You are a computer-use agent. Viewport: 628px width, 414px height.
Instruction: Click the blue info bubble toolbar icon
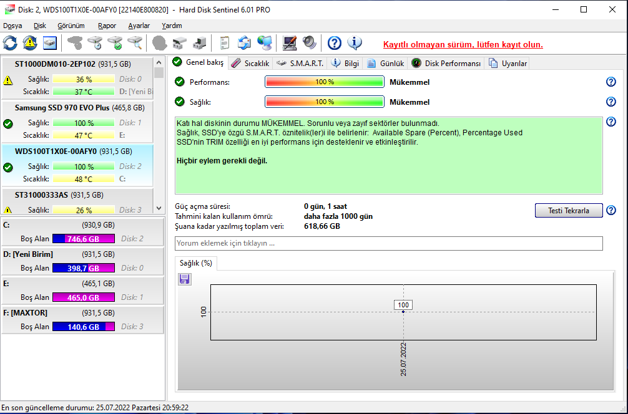tap(355, 43)
